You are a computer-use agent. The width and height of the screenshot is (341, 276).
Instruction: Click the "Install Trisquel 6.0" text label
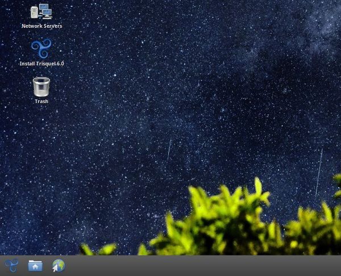point(41,64)
